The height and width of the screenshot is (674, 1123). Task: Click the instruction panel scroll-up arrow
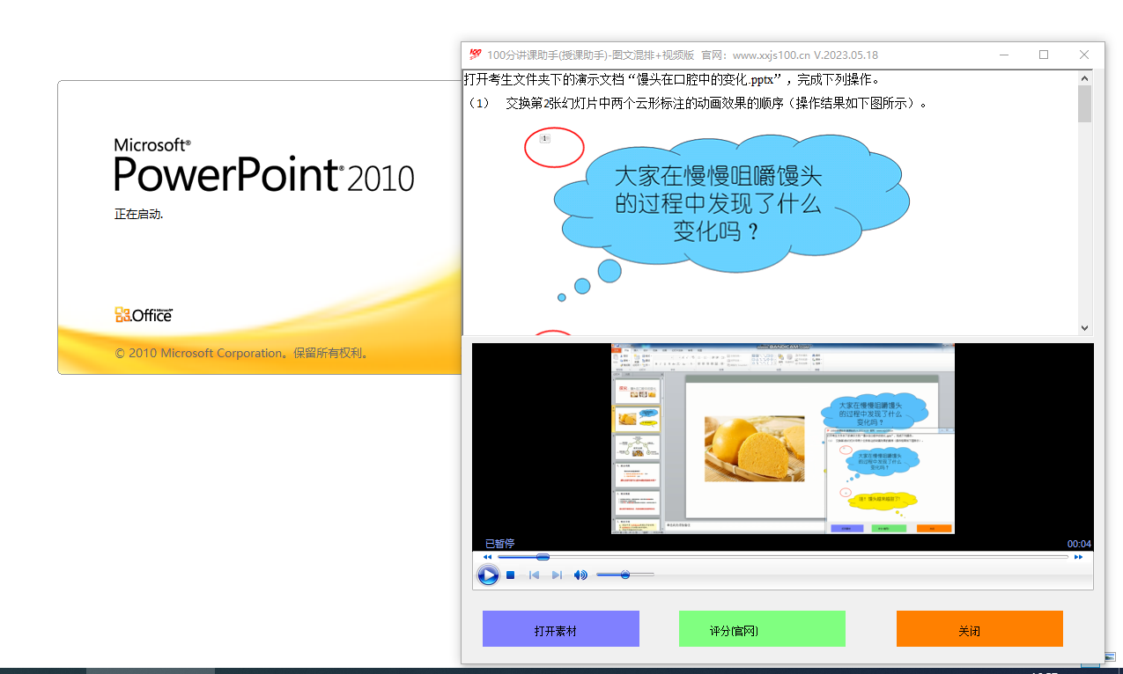[1084, 77]
